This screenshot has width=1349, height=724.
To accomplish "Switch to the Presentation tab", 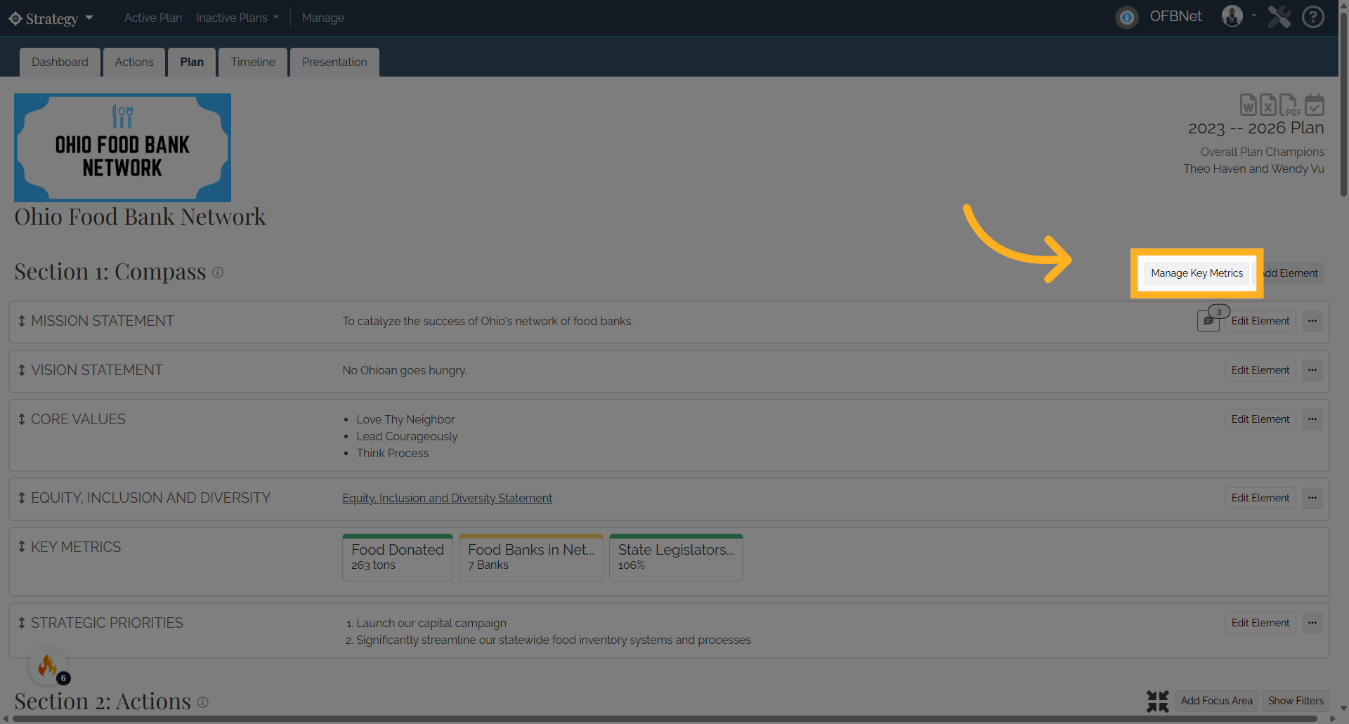I will pyautogui.click(x=334, y=62).
